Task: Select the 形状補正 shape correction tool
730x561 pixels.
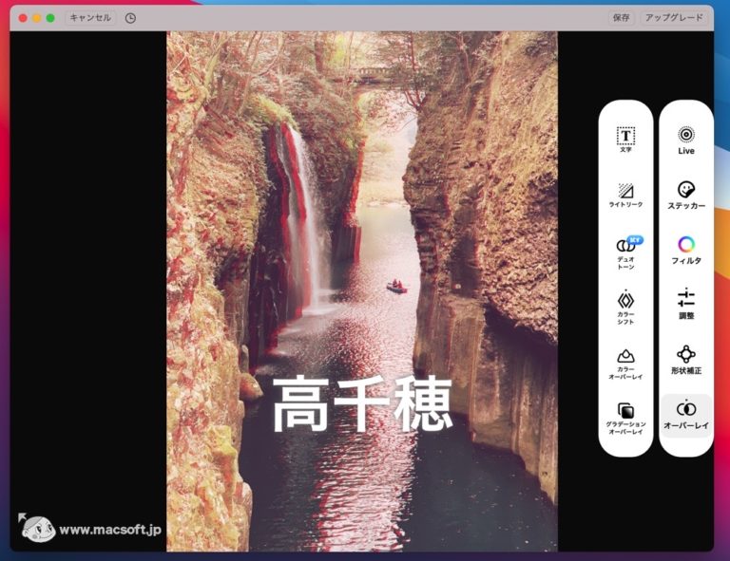Action: coord(685,359)
